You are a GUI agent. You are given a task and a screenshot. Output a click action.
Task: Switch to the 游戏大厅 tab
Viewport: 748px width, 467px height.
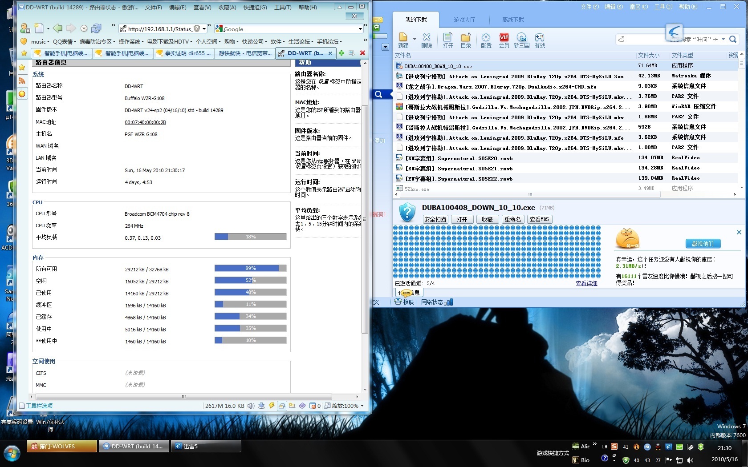(x=464, y=20)
